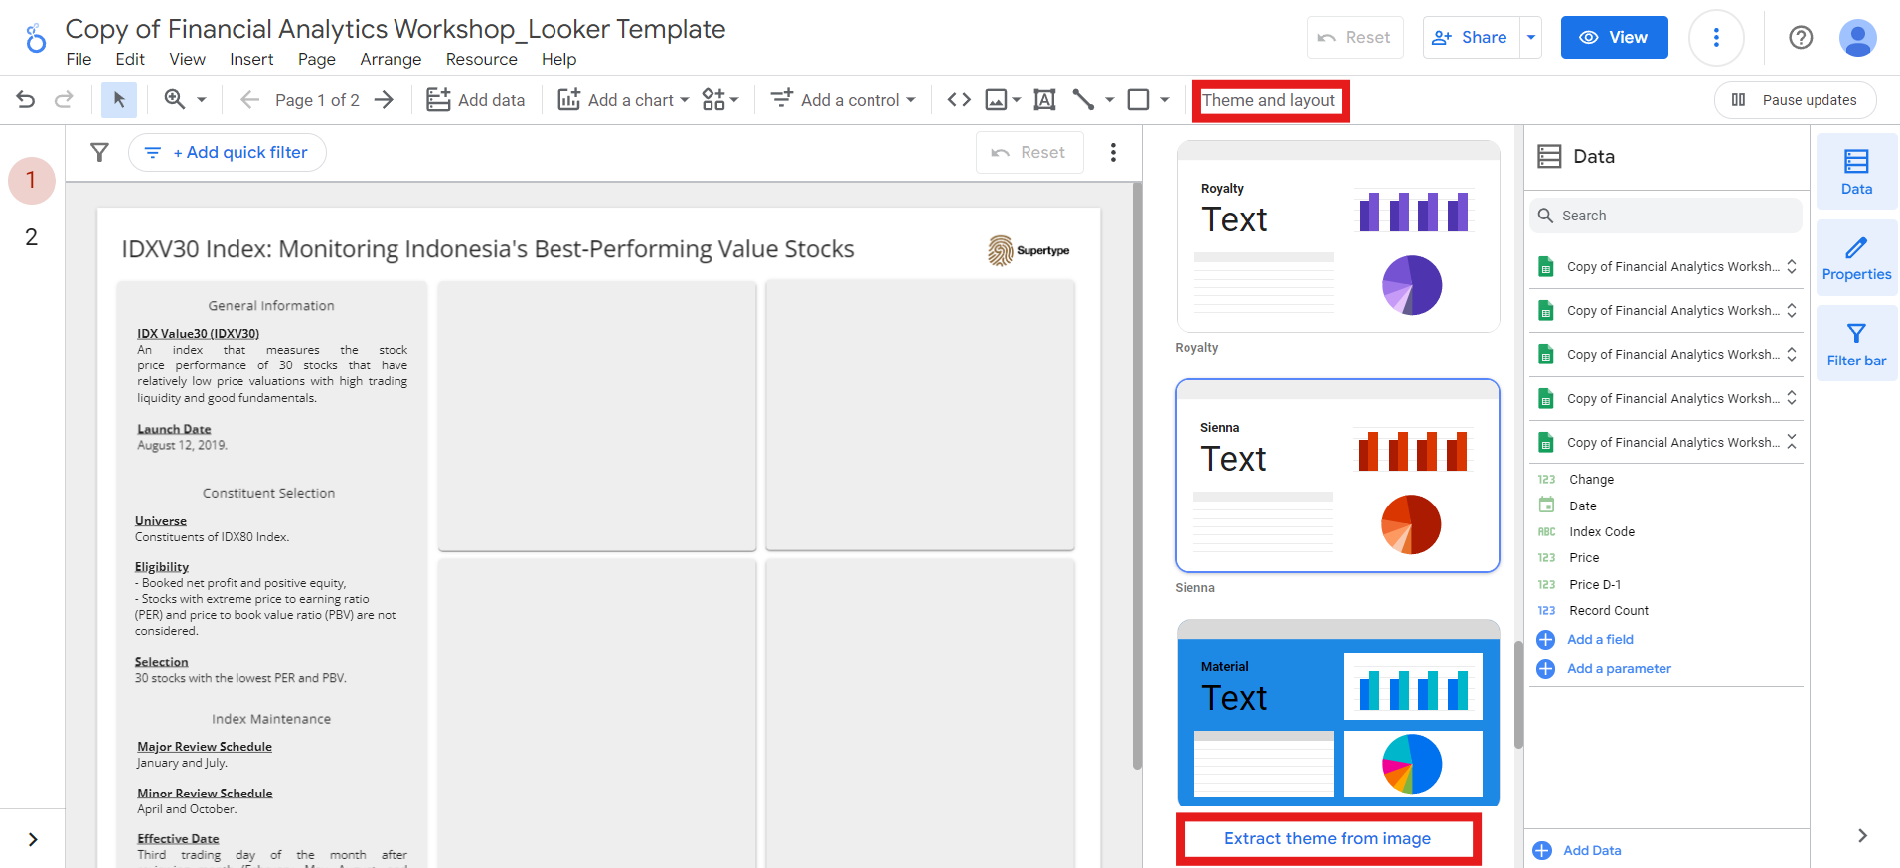This screenshot has width=1900, height=868.
Task: Open the line type dropdown arrow
Action: [x=1109, y=100]
